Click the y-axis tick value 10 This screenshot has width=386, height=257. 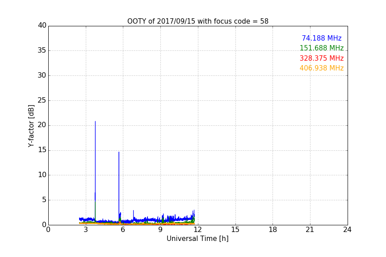click(x=42, y=175)
